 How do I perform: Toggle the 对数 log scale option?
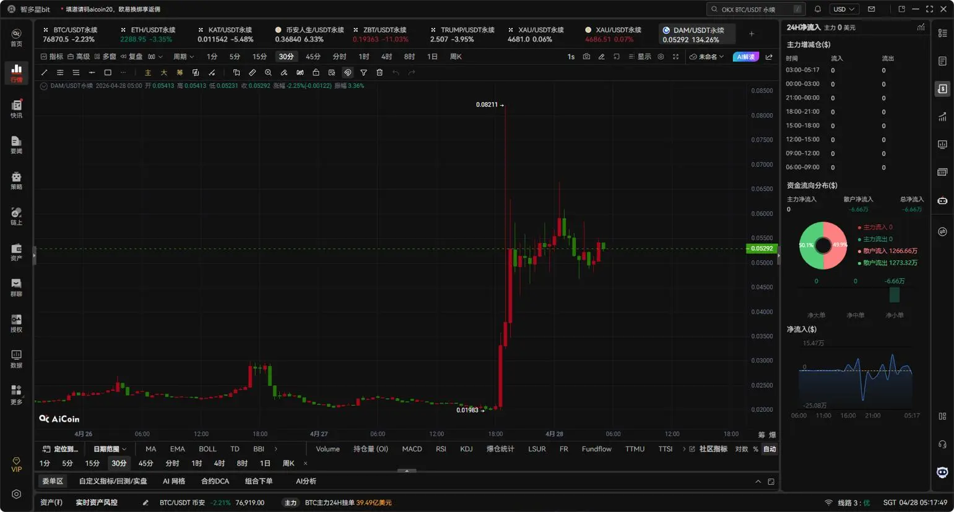click(x=741, y=449)
